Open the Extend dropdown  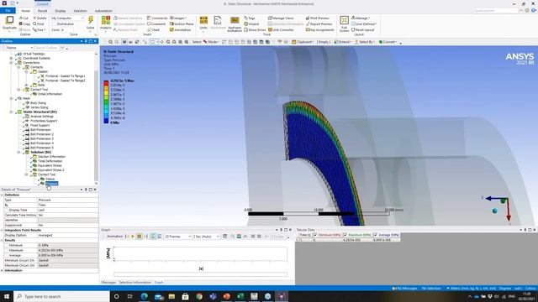tap(342, 42)
